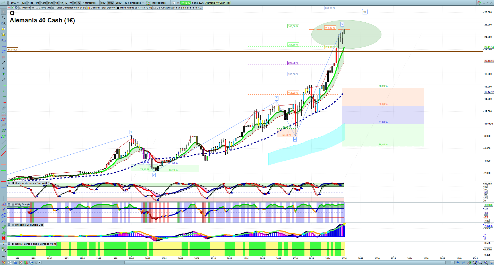Click the green checkmark tool
This screenshot has height=265, width=494.
coord(4,227)
